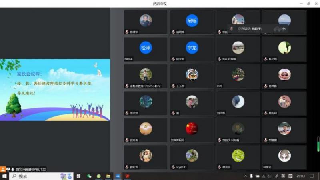The height and width of the screenshot is (180, 320).
Task: Open the clock showing 20:03
Action: pyautogui.click(x=300, y=176)
